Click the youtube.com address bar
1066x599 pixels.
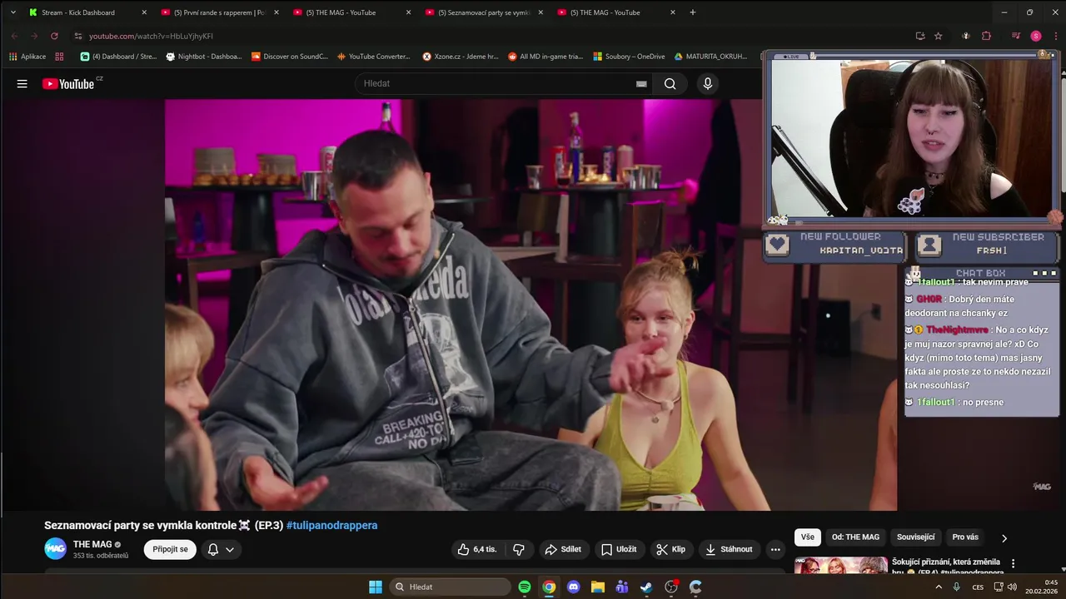pos(491,36)
